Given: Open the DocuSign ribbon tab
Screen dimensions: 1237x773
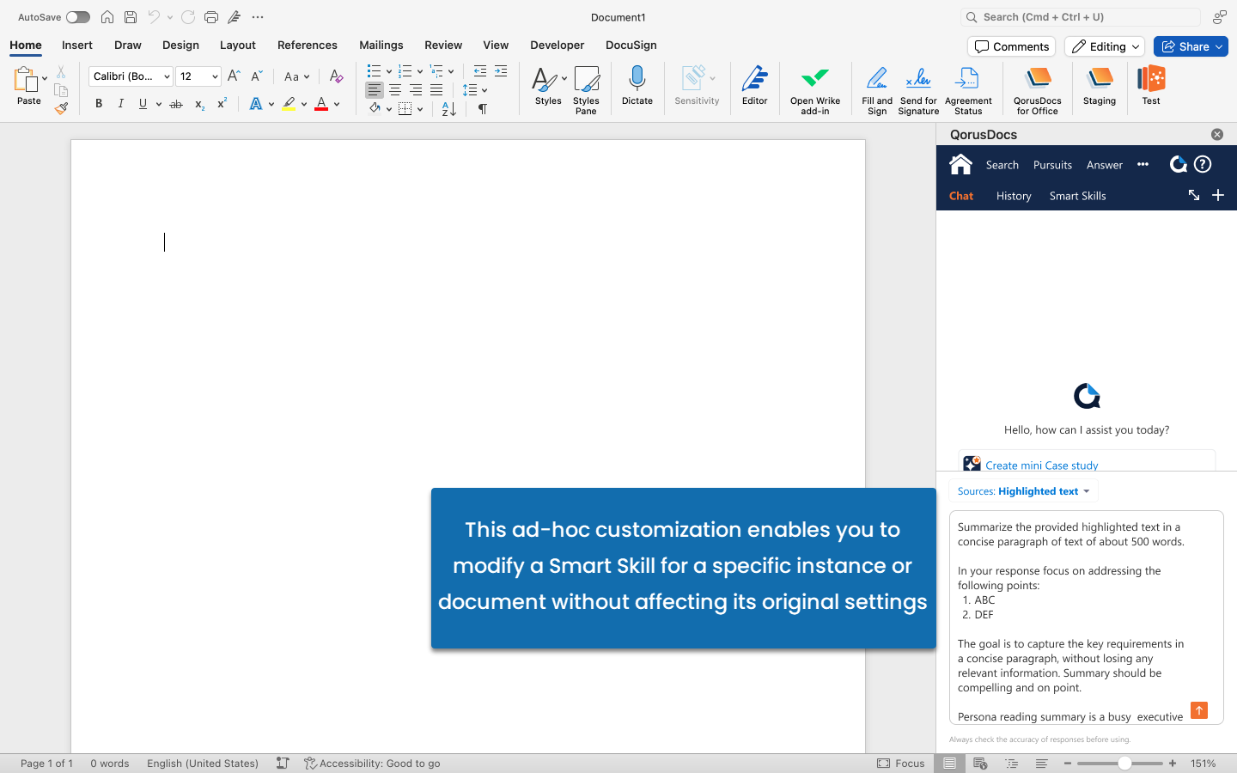Looking at the screenshot, I should [631, 45].
